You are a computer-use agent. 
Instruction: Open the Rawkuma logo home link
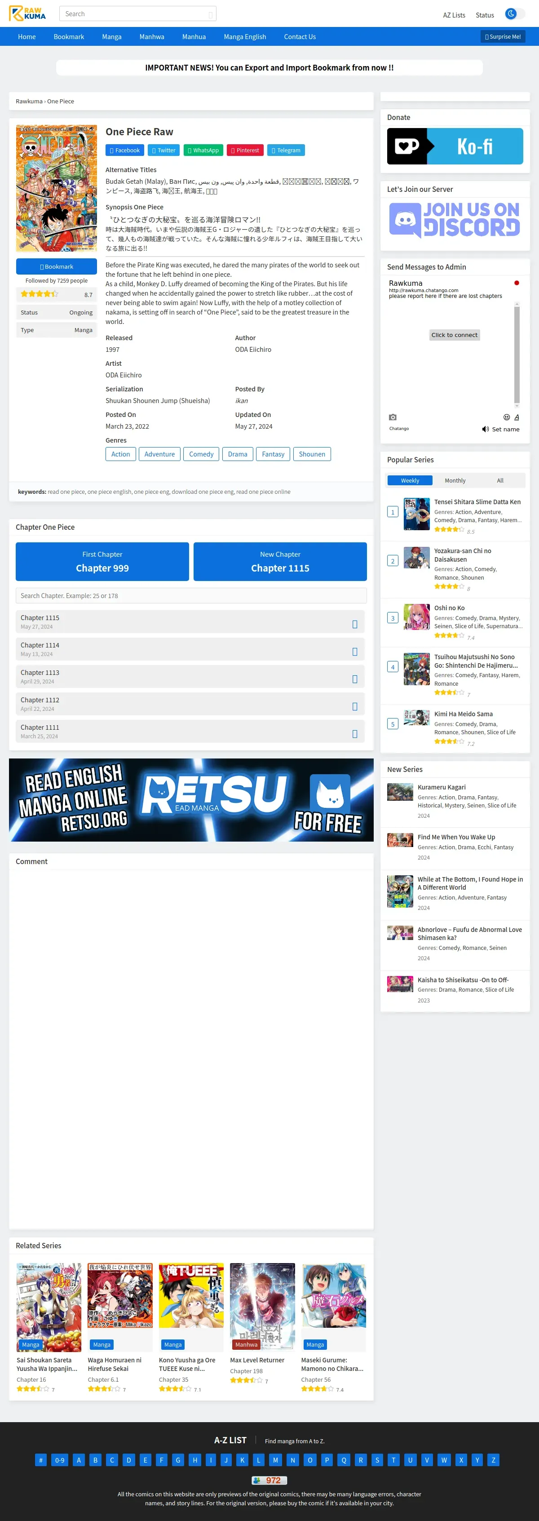pyautogui.click(x=28, y=13)
